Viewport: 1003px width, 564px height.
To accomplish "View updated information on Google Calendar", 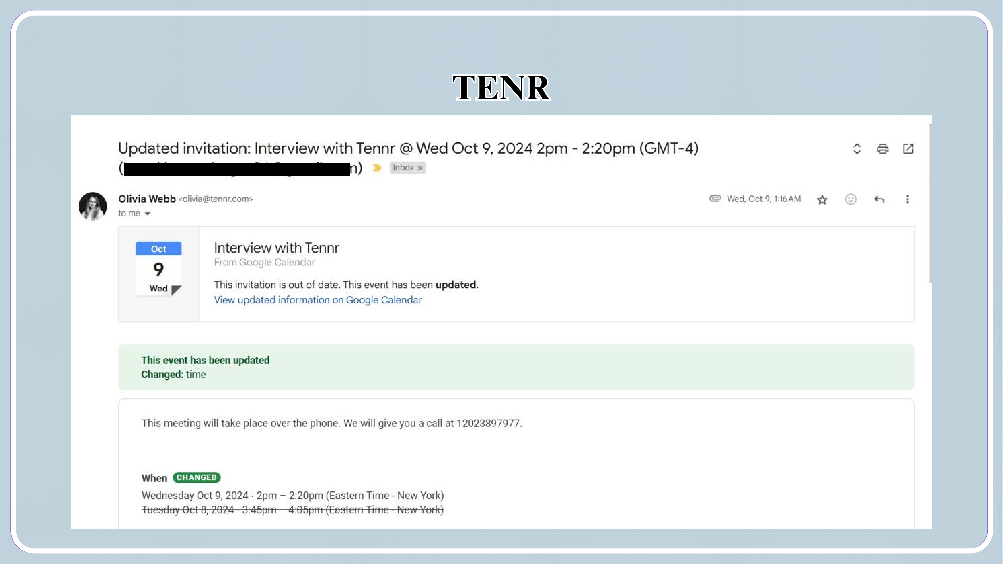I will click(x=318, y=300).
